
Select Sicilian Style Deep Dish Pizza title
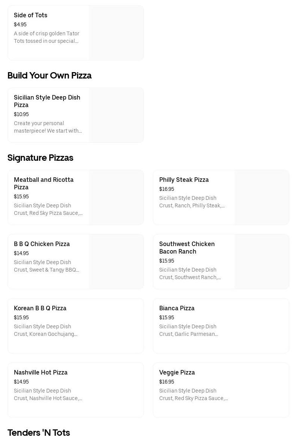tap(47, 101)
